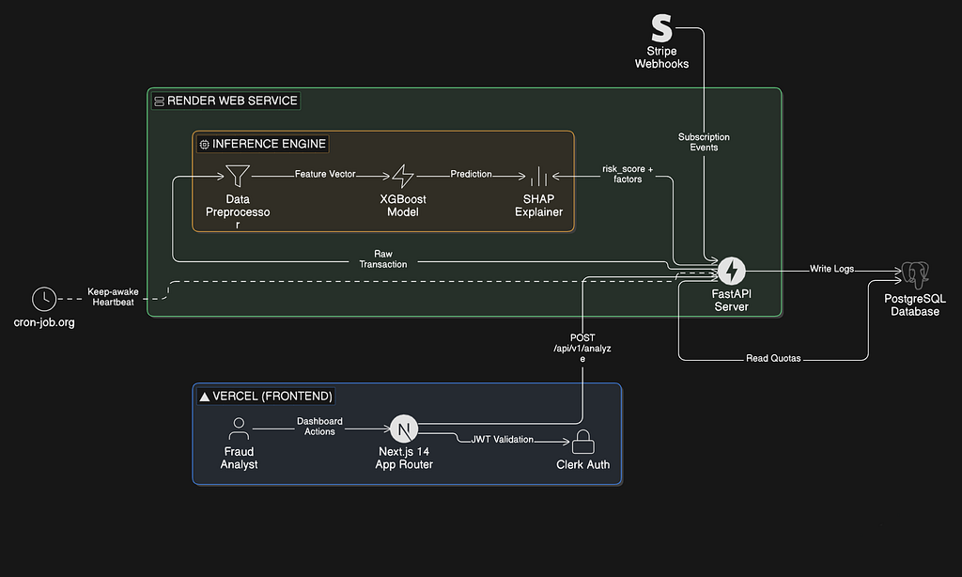Select the FastAPI lightning bolt icon
Viewport: 962px width, 577px height.
point(731,271)
